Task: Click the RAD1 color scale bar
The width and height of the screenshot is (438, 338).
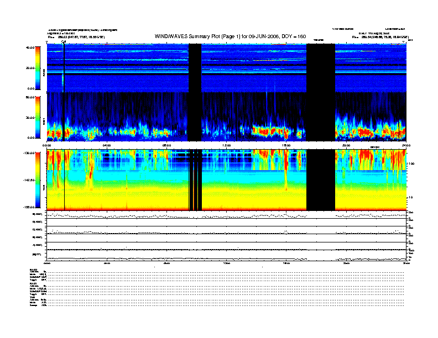Action: pos(38,117)
